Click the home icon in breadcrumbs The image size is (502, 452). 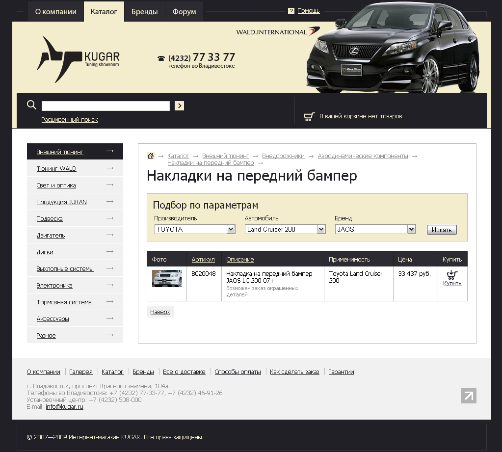coord(151,156)
